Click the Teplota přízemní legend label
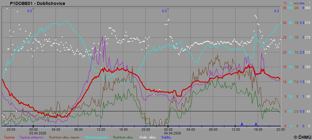Screen dimensions: 312x140 [x=32, y=137]
